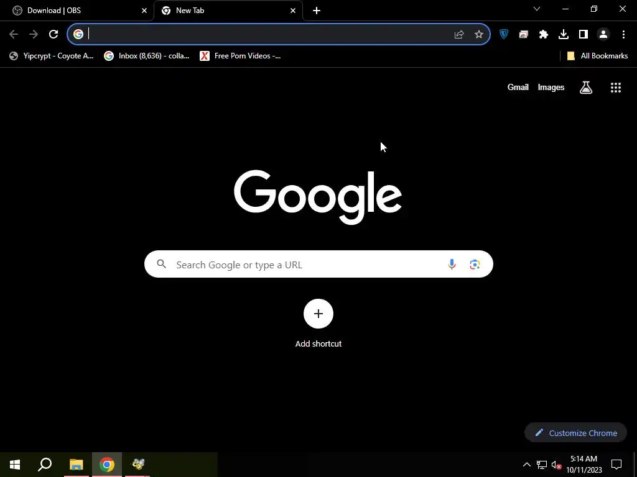
Task: Restore down the Chrome window
Action: [x=594, y=9]
